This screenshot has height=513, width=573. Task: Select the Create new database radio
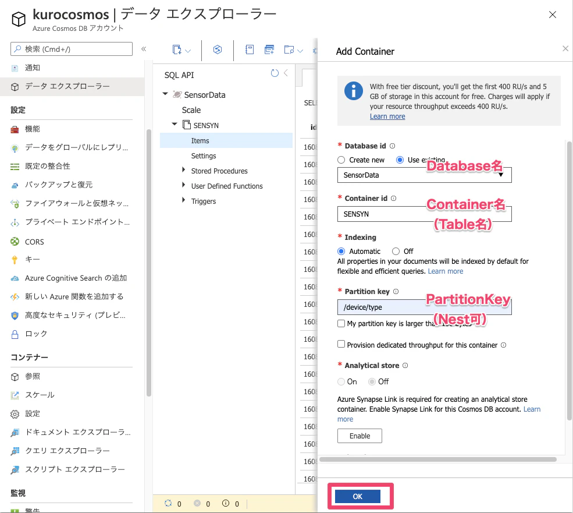[x=341, y=160]
